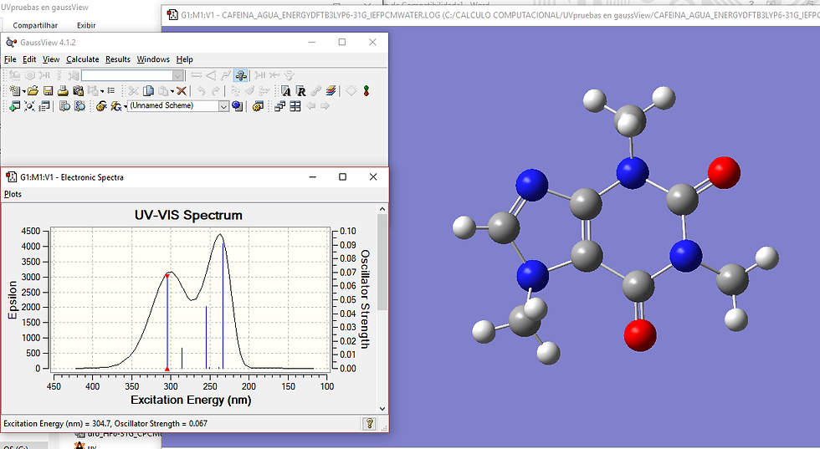Viewport: 820px width, 449px height.
Task: Open the Help menu
Action: tap(185, 59)
